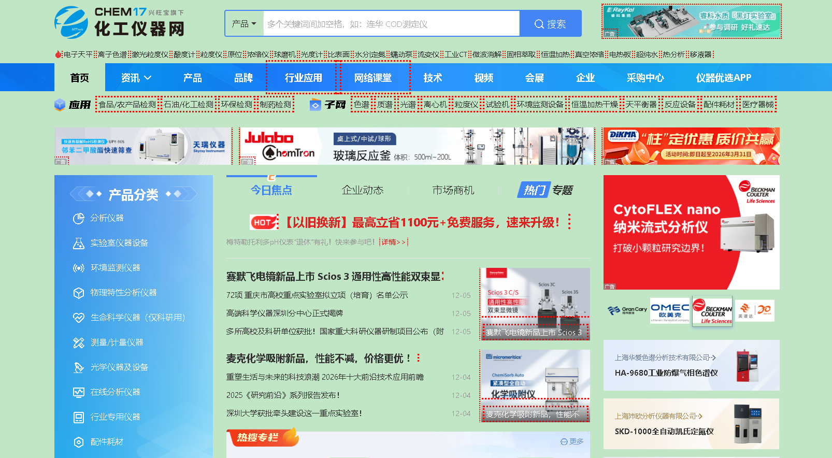Open the HA-9680工业防爆气相色谱仪 card

(x=692, y=365)
